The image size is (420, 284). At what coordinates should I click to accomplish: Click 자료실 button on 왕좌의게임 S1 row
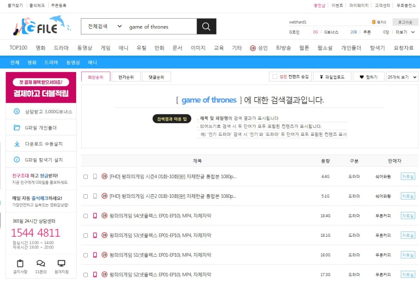tap(408, 255)
